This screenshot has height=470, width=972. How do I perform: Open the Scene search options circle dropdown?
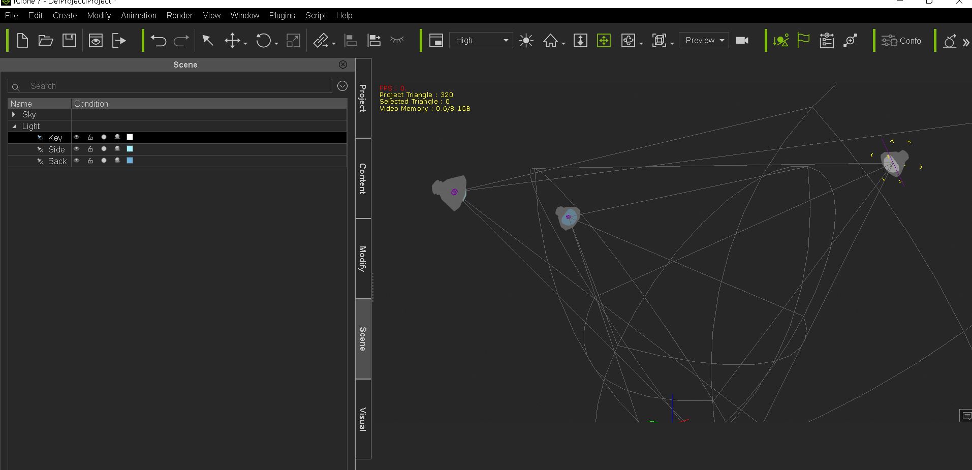click(342, 86)
